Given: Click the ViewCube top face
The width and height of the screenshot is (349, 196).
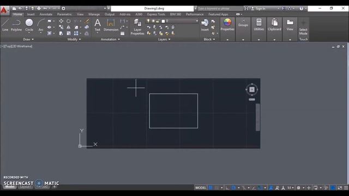Looking at the screenshot, I should pos(252,89).
